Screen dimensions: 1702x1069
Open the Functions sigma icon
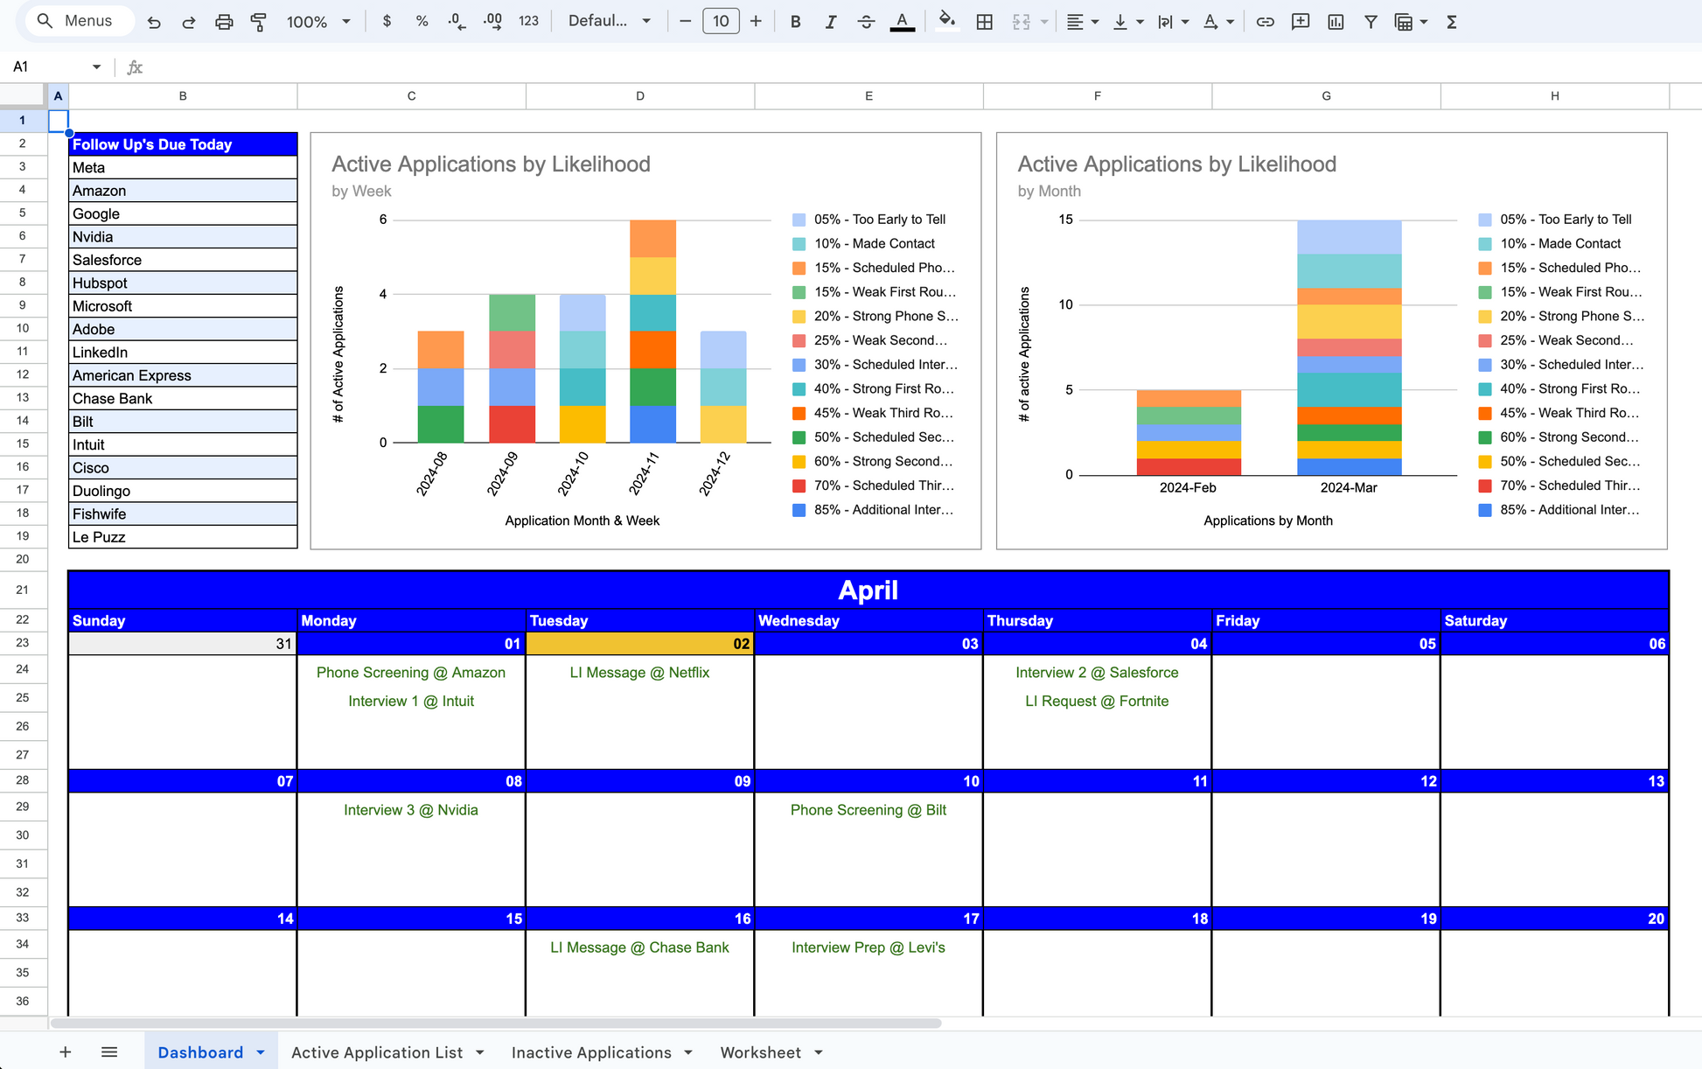point(1451,22)
